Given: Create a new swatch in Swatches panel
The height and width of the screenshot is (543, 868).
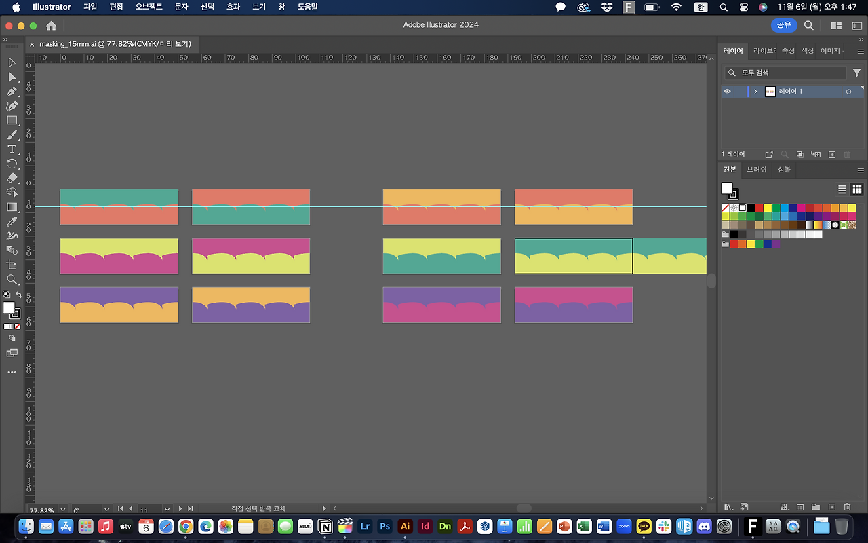Looking at the screenshot, I should click(x=832, y=507).
